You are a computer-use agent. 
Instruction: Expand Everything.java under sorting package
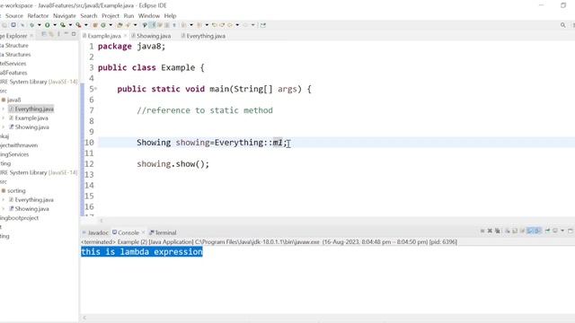4,199
